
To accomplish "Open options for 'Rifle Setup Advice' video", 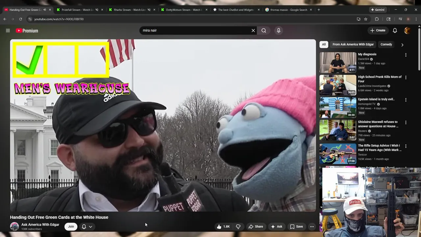I will point(406,146).
